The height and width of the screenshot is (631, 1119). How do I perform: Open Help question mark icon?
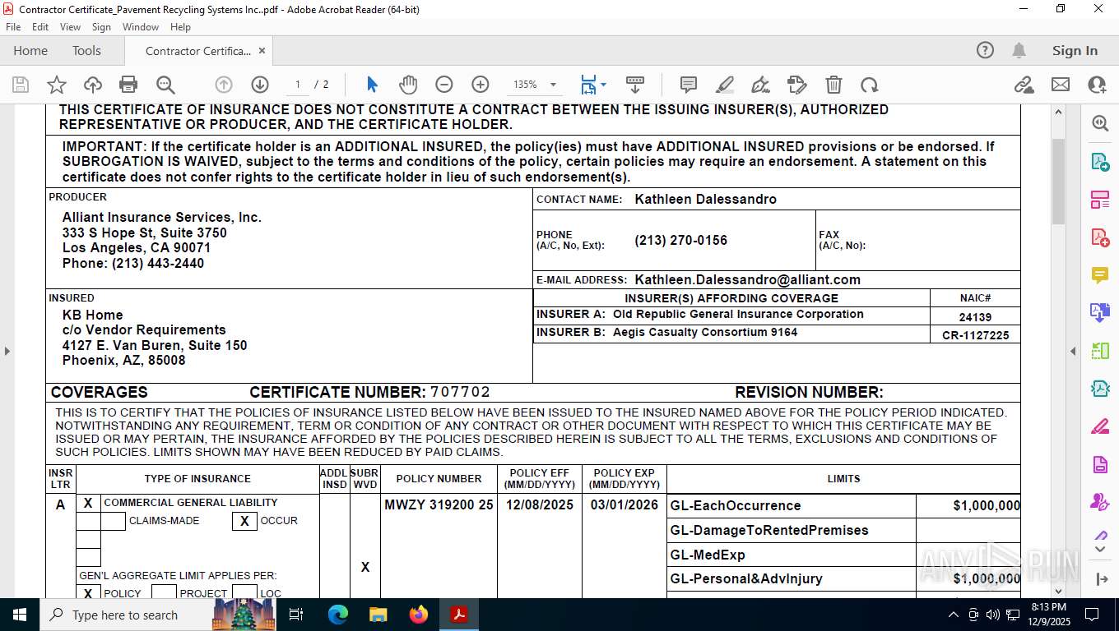[x=985, y=50]
